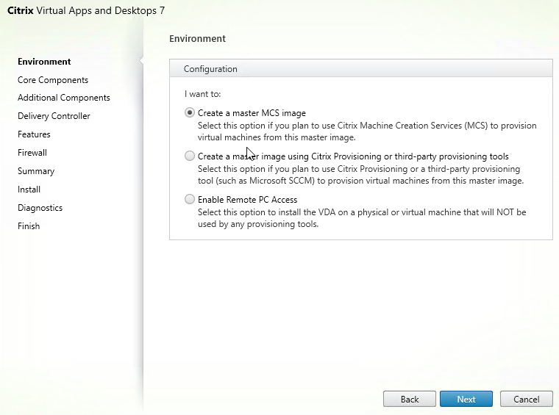Click the Configuration section header
Viewport: 559px width, 415px height.
[x=361, y=68]
